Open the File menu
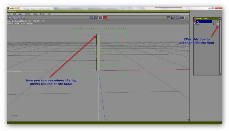This screenshot has height=131, width=229. 9,14
